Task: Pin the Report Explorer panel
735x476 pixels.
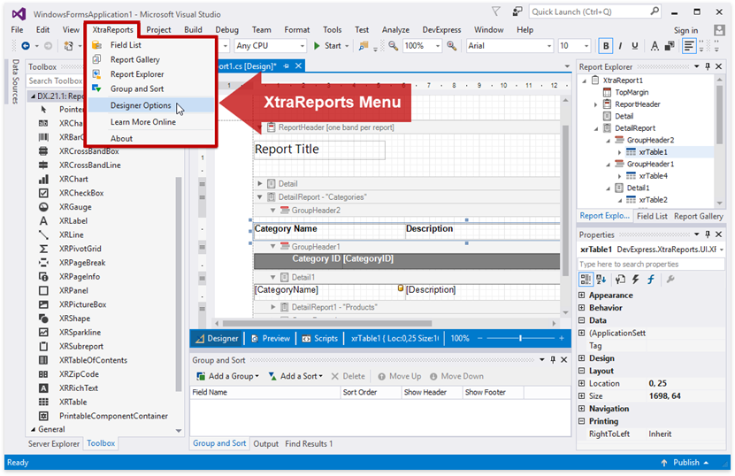Action: tap(708, 66)
